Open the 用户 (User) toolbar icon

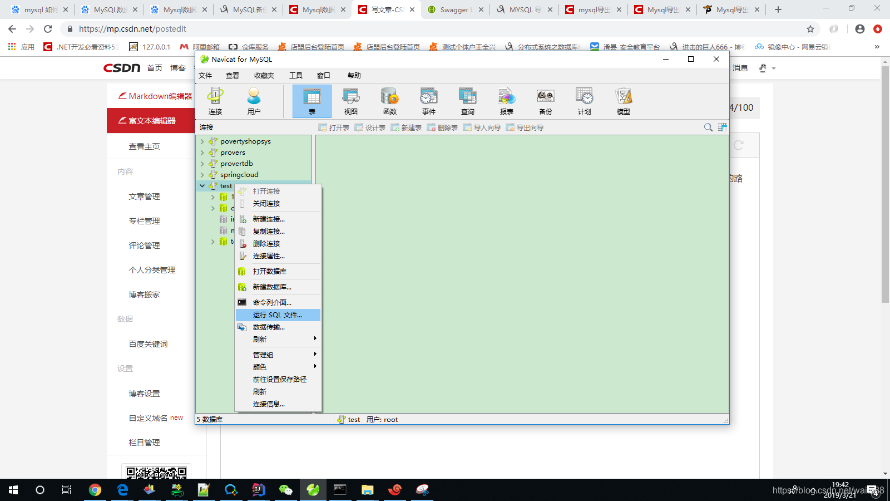tap(254, 101)
